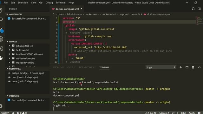Open errors and warnings count in status bar

pos(22,113)
